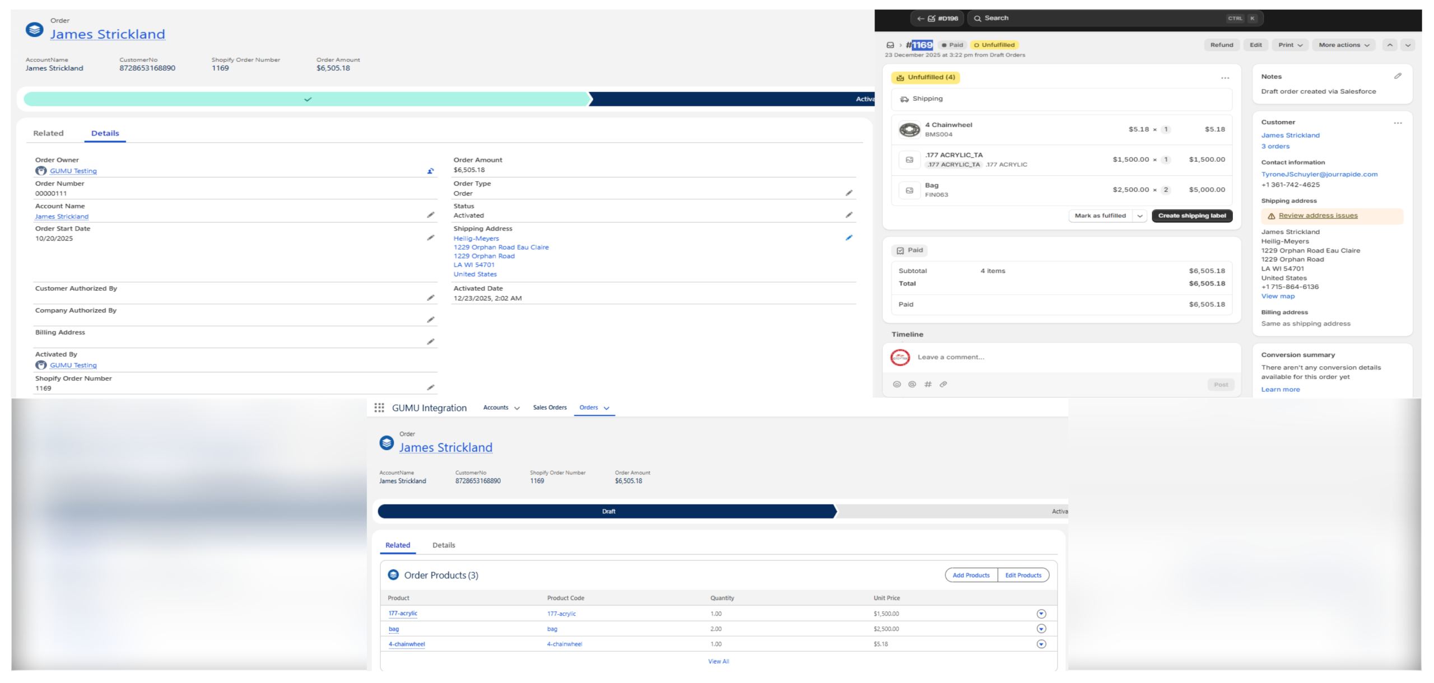Open the More actions dropdown
The height and width of the screenshot is (683, 1434).
pyautogui.click(x=1344, y=45)
